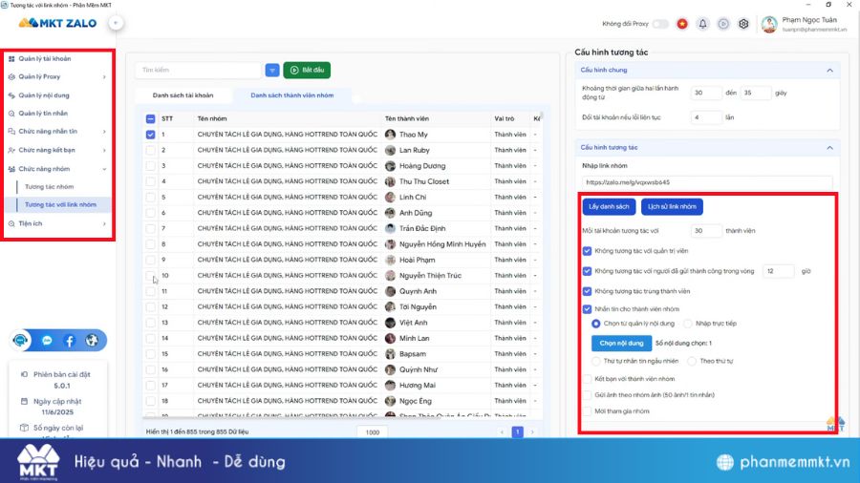
Task: Click the minimum delay field showing 30
Action: [706, 94]
